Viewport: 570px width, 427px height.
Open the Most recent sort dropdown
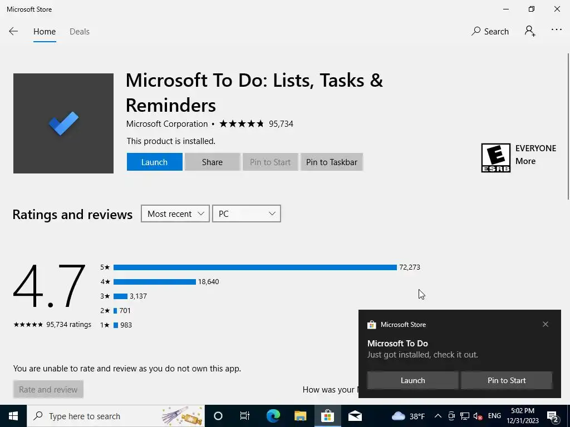coord(175,213)
